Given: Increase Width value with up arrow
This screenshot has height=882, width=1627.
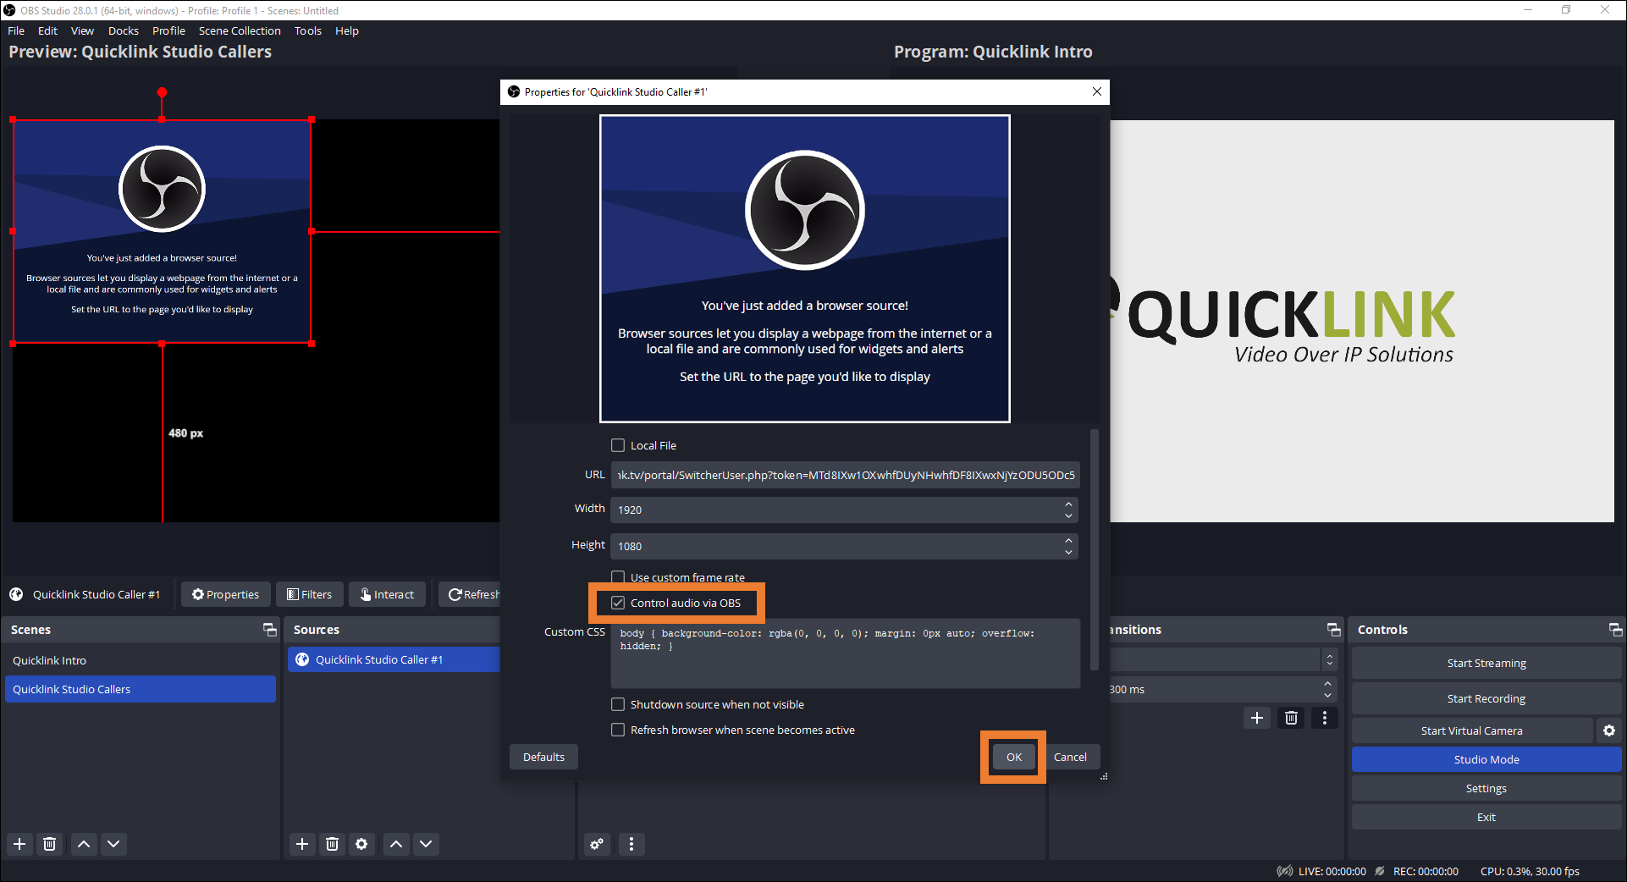Looking at the screenshot, I should 1068,504.
